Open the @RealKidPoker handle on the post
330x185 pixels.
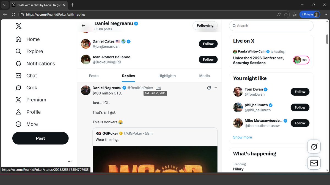click(x=140, y=88)
